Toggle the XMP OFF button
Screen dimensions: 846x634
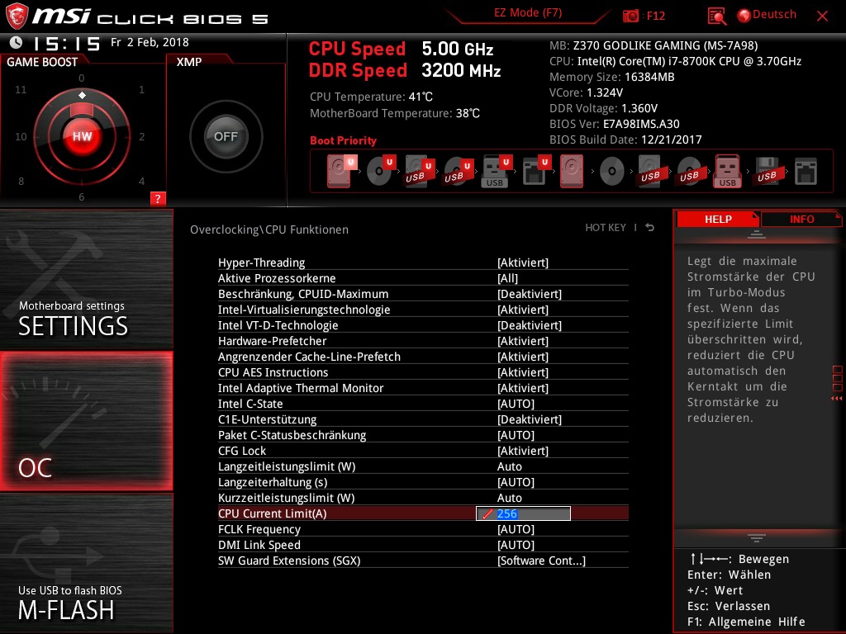point(226,136)
